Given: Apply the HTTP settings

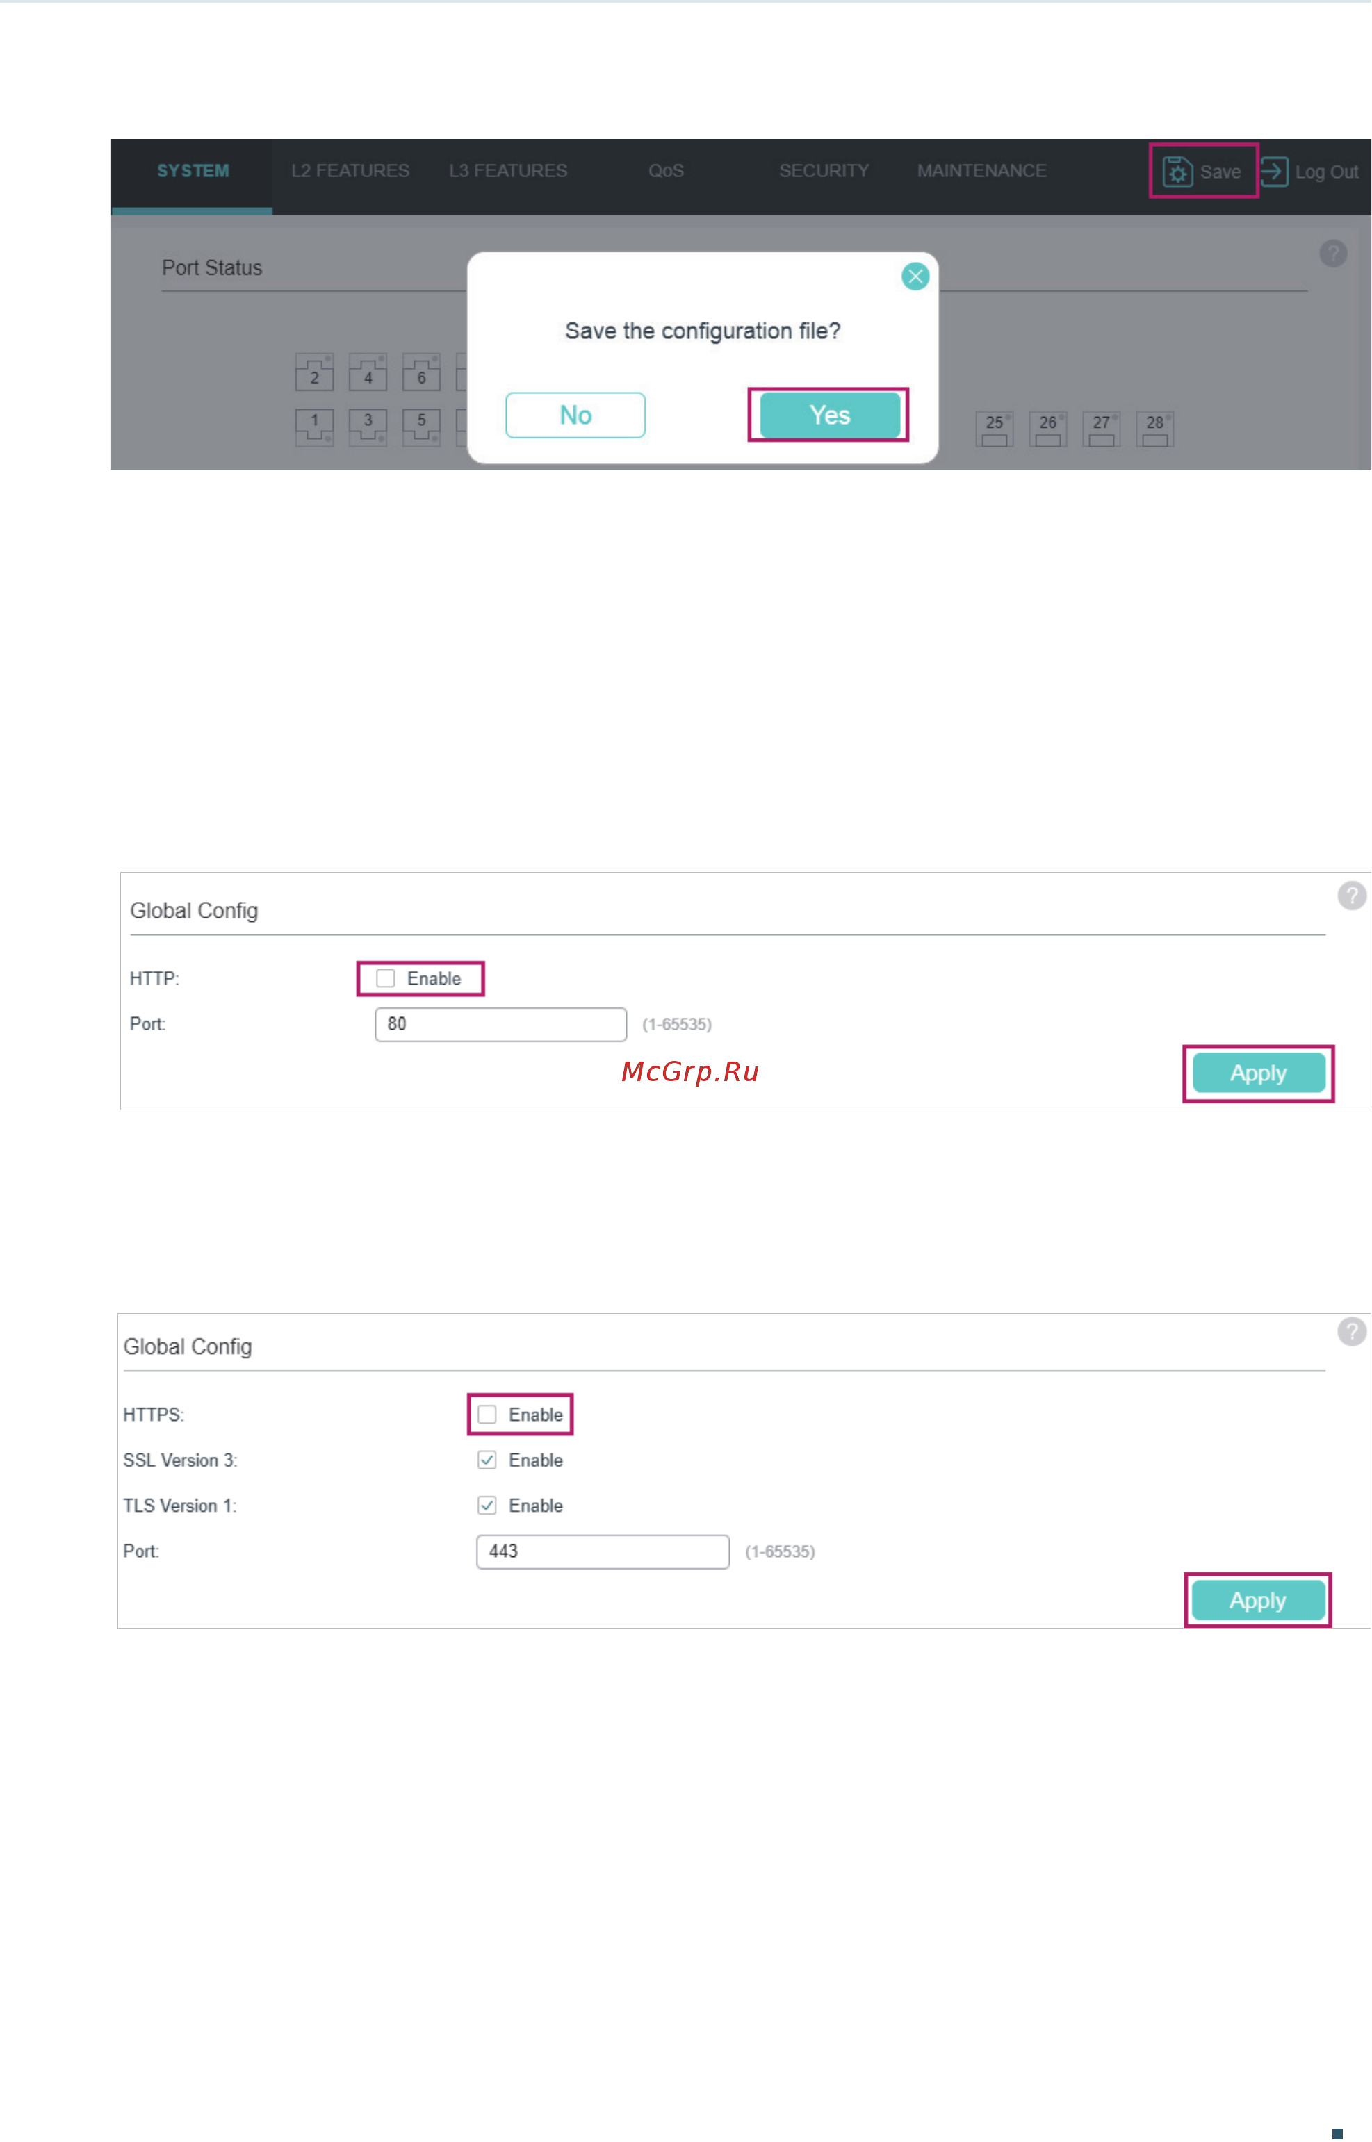Looking at the screenshot, I should (x=1258, y=1073).
